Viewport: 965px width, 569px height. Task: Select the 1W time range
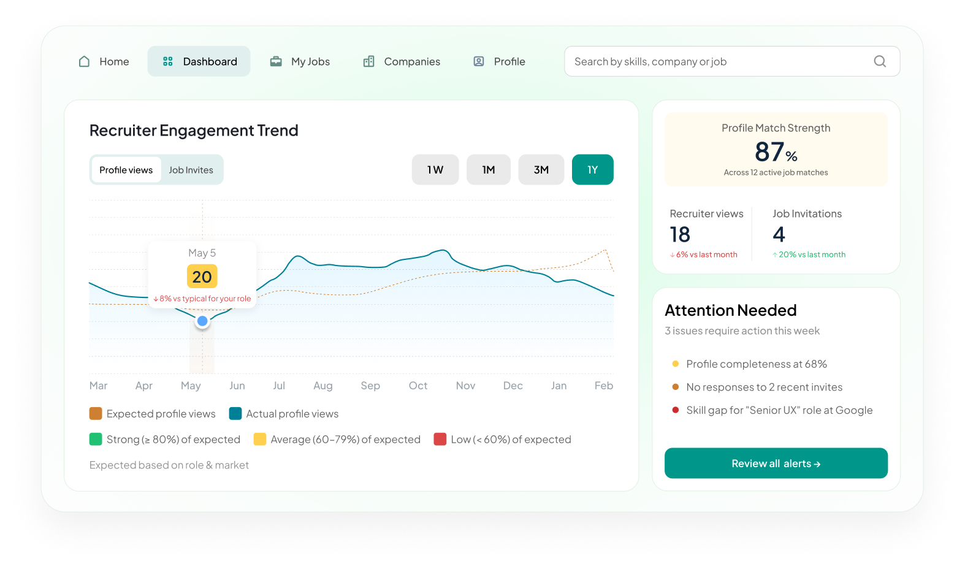coord(435,170)
